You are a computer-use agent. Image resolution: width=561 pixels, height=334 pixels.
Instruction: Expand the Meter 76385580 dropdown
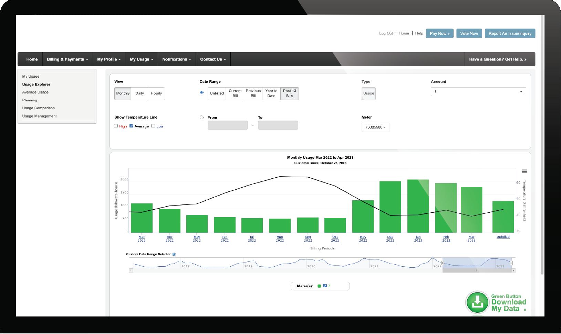tap(375, 127)
